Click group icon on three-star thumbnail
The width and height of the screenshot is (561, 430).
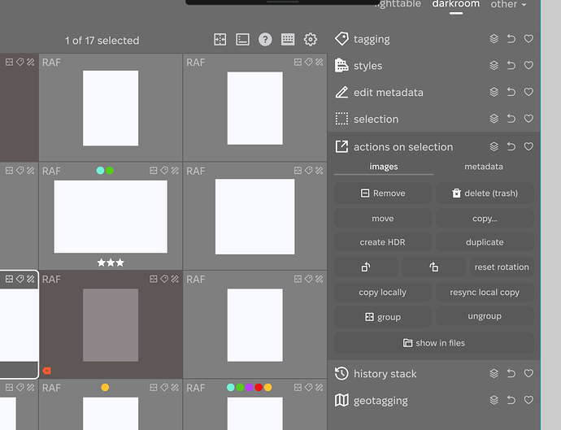click(154, 171)
